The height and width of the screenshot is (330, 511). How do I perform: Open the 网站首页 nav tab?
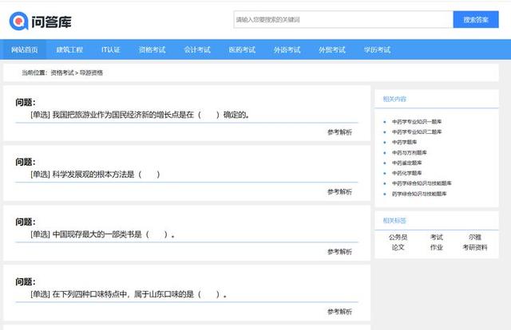(25, 49)
